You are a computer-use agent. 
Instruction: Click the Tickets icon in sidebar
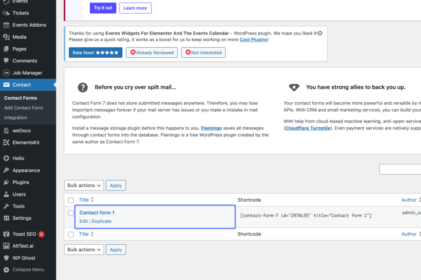(x=6, y=13)
